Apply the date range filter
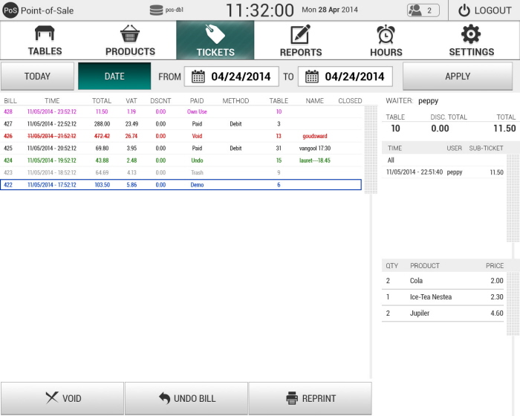 pos(458,77)
